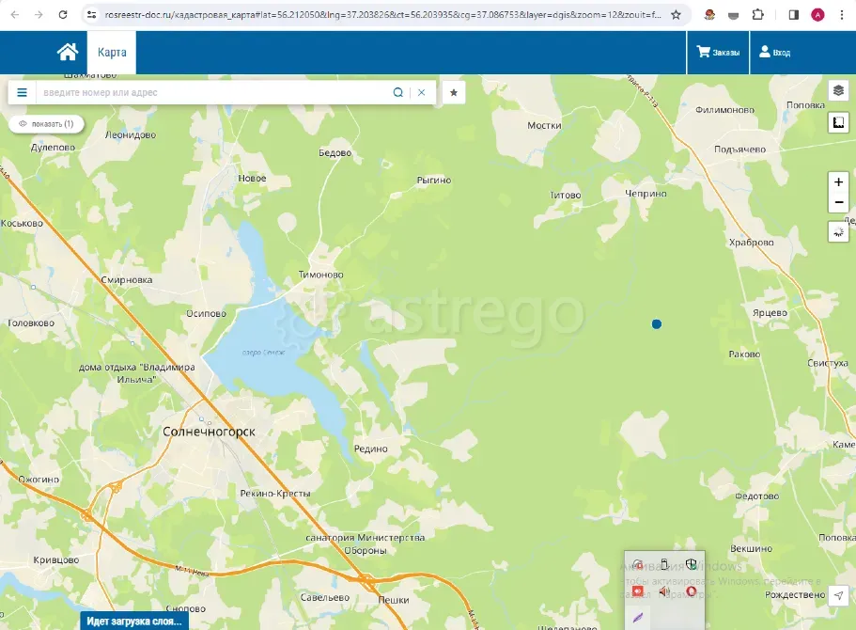Click the volume icon in system tray
The width and height of the screenshot is (856, 630).
point(663,591)
